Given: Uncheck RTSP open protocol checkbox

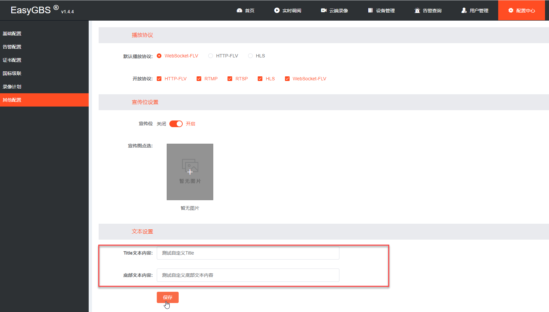Looking at the screenshot, I should 230,79.
